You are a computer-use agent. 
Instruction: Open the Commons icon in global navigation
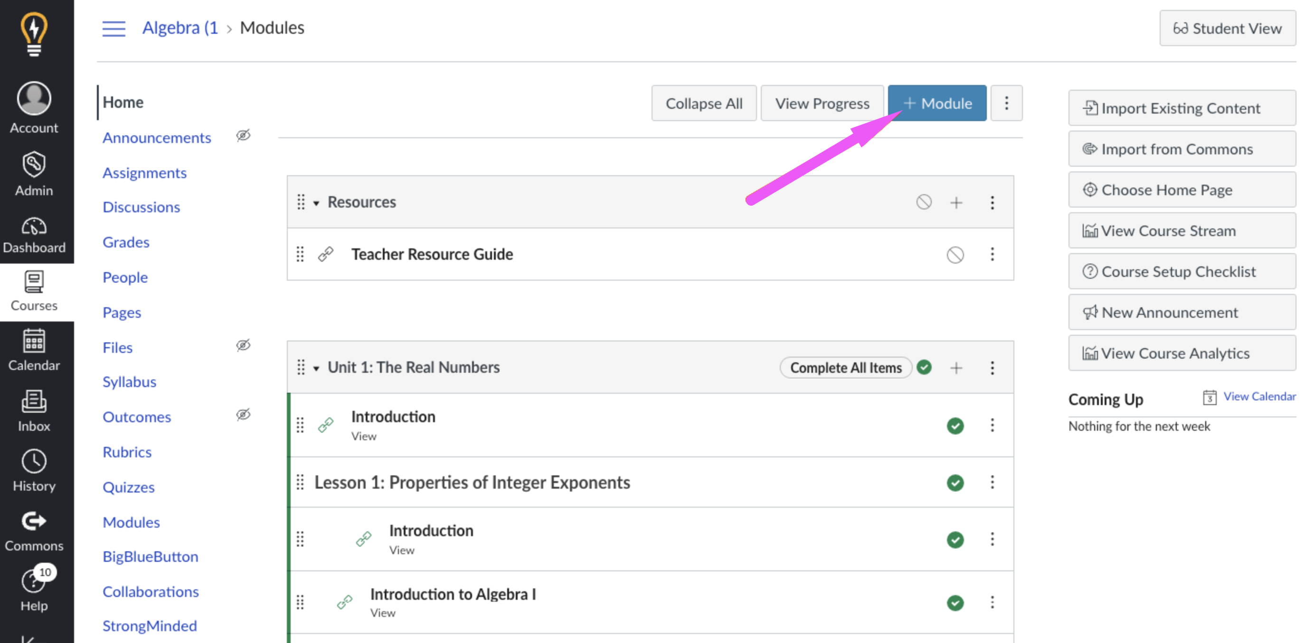click(x=33, y=530)
